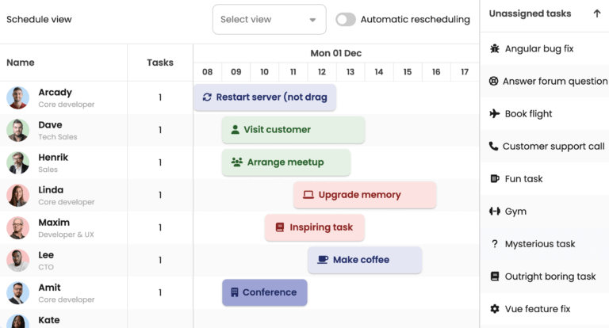Sort by the Name column header
The height and width of the screenshot is (328, 609).
[x=63, y=63]
